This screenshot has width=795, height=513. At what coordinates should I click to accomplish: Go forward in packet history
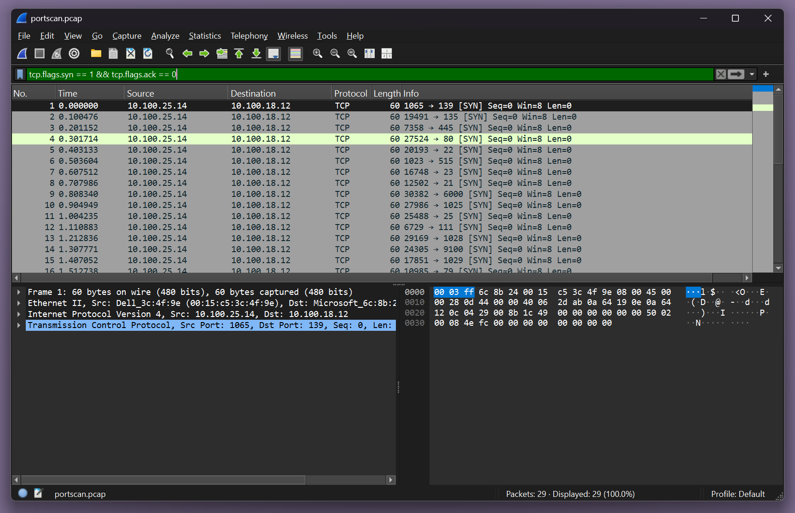point(204,54)
